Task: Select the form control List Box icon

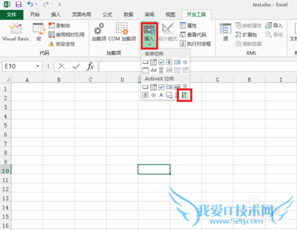Action: (x=177, y=62)
